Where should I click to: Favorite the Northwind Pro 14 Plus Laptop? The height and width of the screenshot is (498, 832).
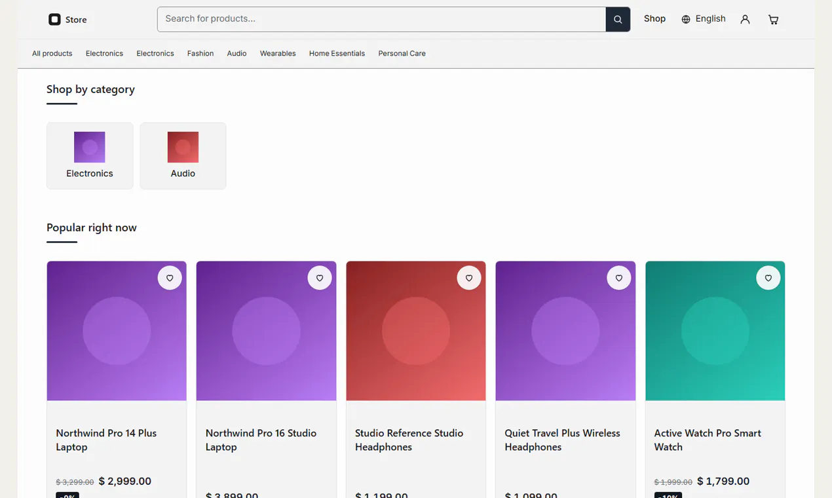[170, 278]
